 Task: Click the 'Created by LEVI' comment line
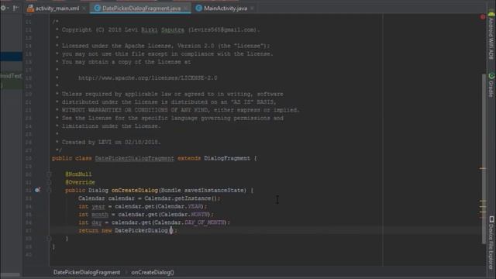click(111, 143)
